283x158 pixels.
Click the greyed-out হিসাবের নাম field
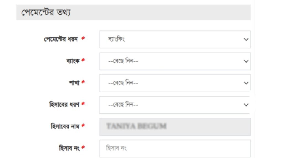175,127
